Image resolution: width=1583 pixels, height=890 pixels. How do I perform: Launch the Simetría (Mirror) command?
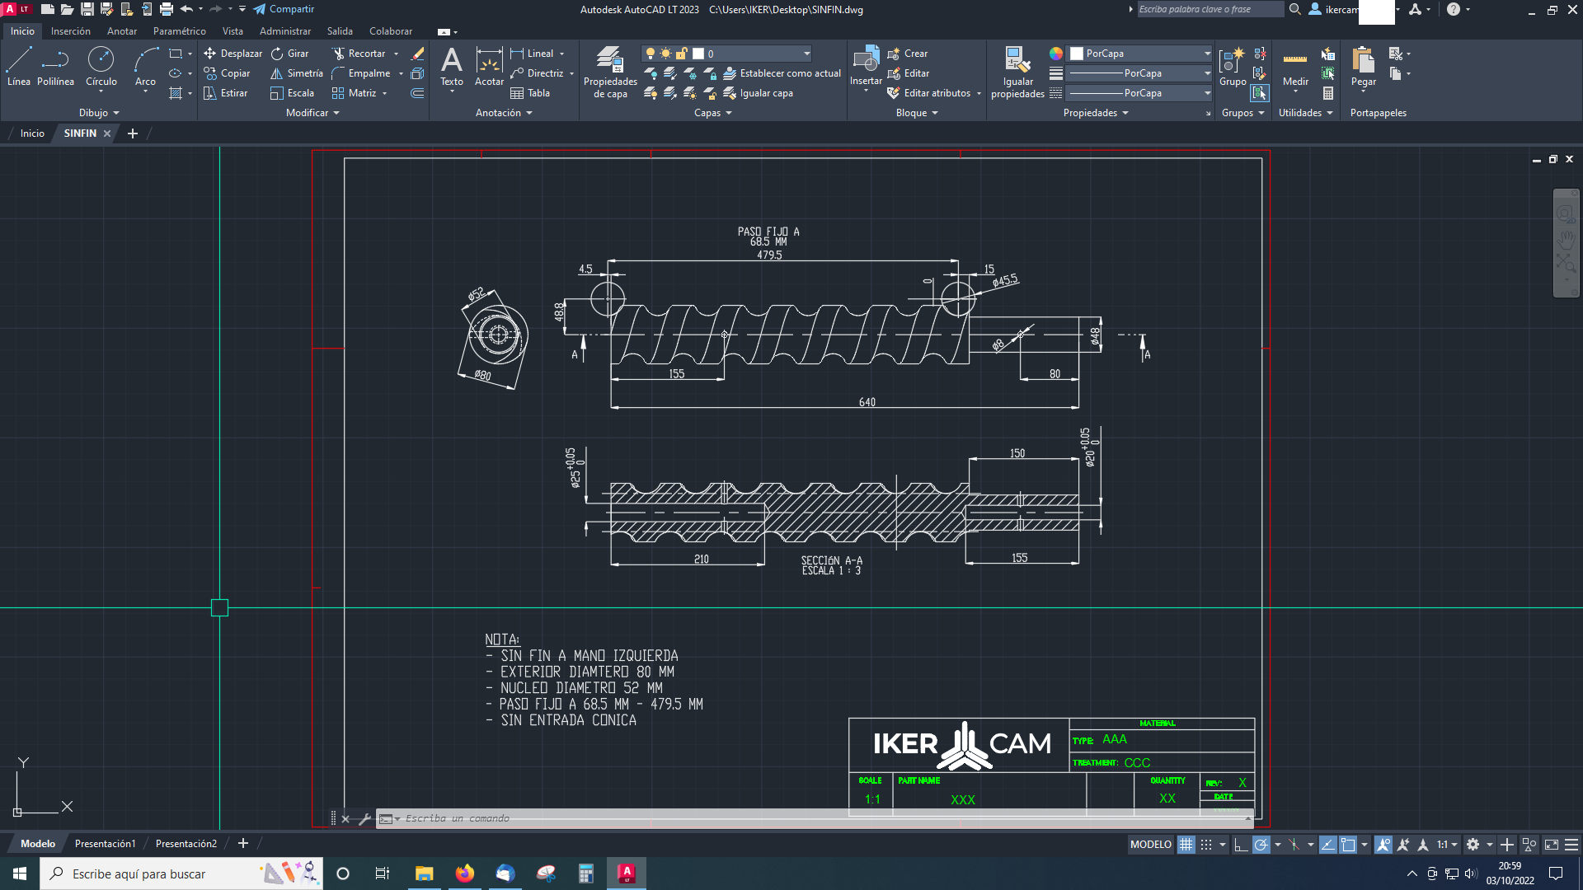coord(296,73)
